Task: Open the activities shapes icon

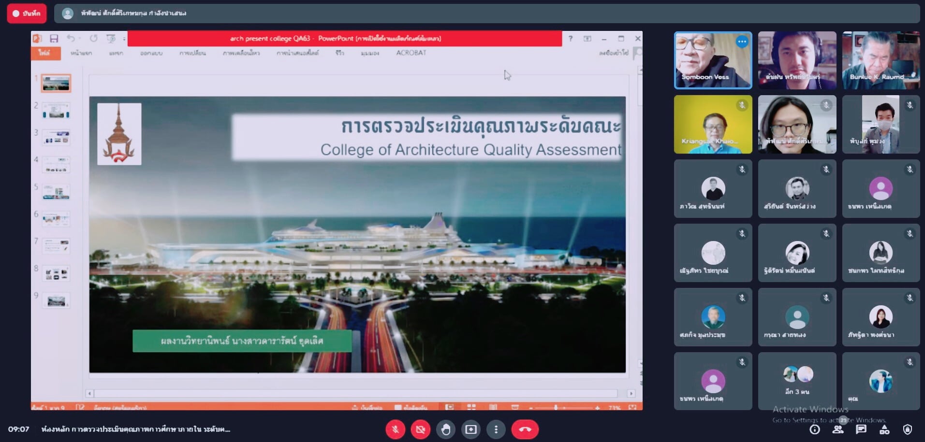Action: click(884, 429)
